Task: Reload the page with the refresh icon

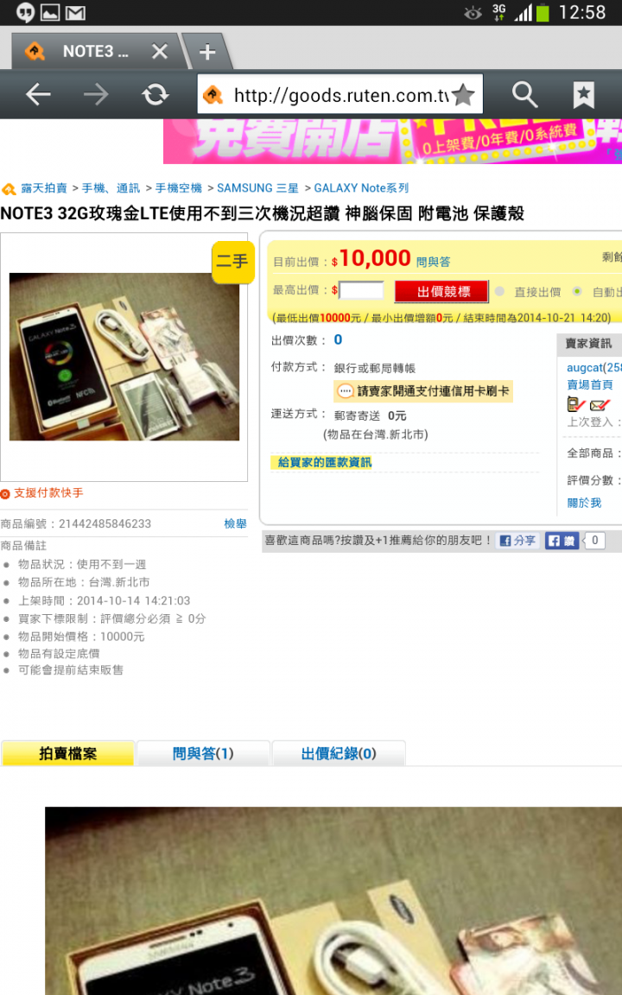Action: [155, 94]
